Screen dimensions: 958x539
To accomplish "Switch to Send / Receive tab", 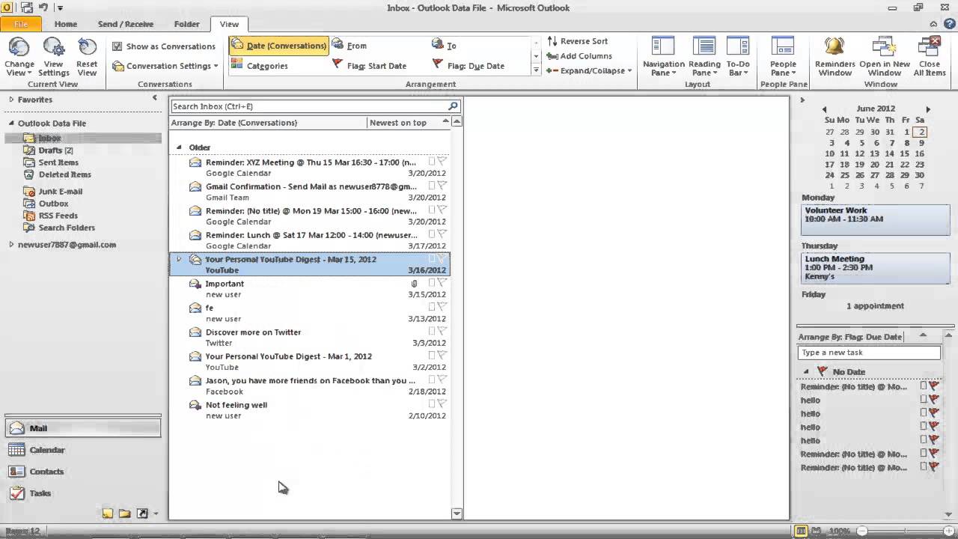I will click(x=125, y=24).
